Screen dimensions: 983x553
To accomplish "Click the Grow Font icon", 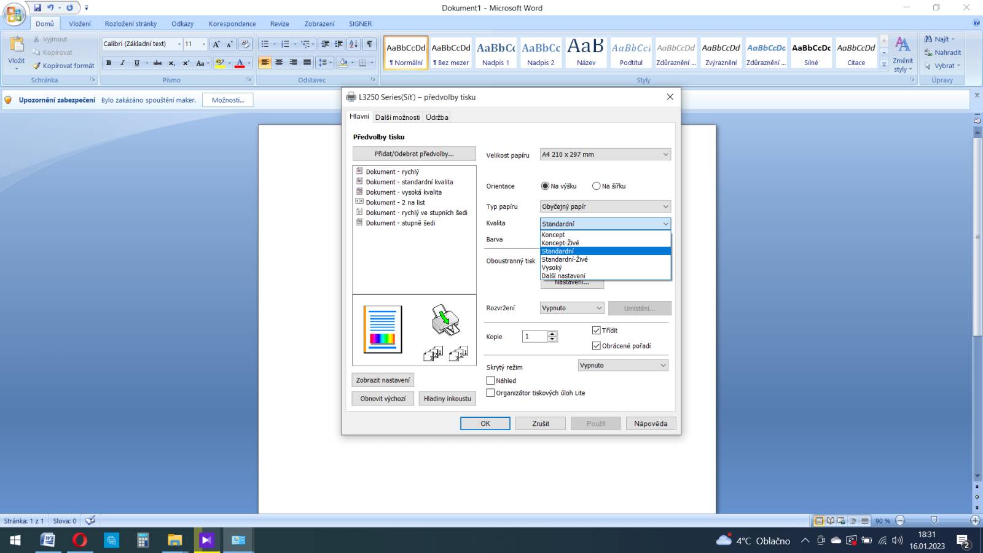I will click(x=216, y=44).
